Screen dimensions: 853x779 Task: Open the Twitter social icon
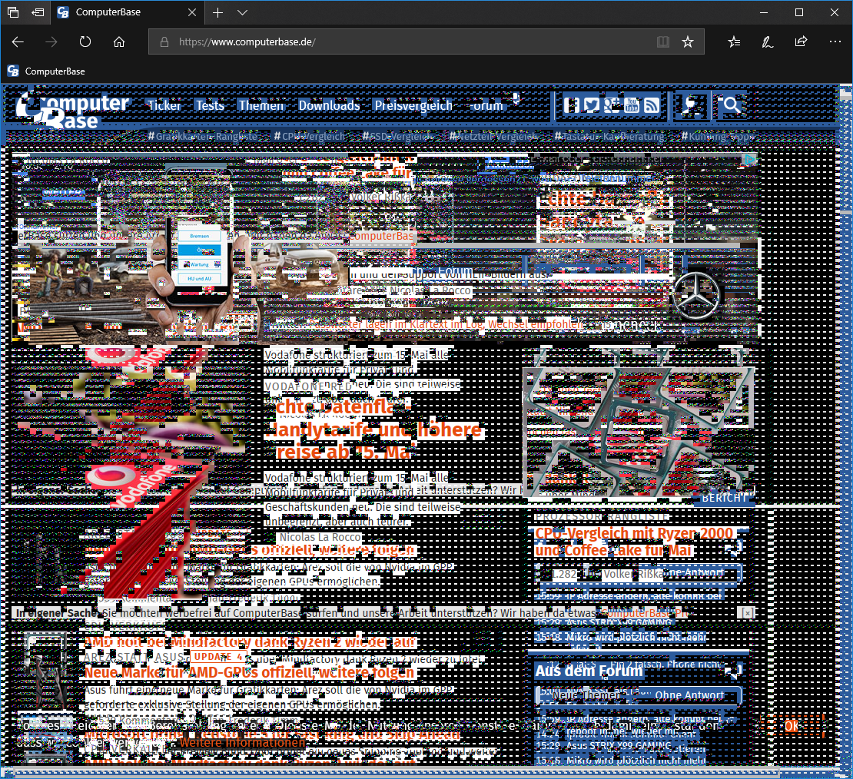[591, 105]
